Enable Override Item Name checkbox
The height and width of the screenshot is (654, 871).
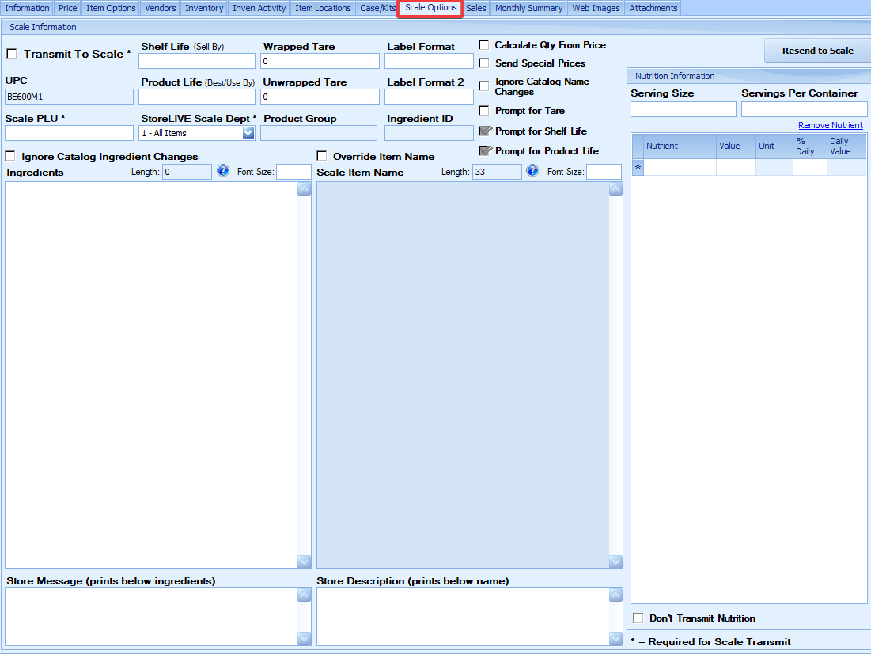(322, 156)
